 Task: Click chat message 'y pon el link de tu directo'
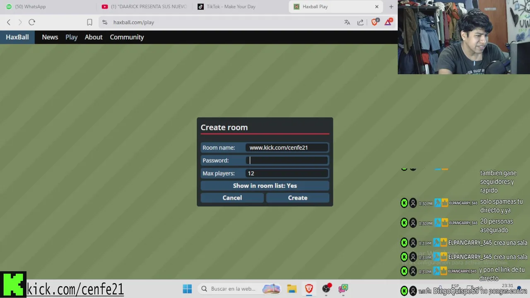[x=502, y=274]
